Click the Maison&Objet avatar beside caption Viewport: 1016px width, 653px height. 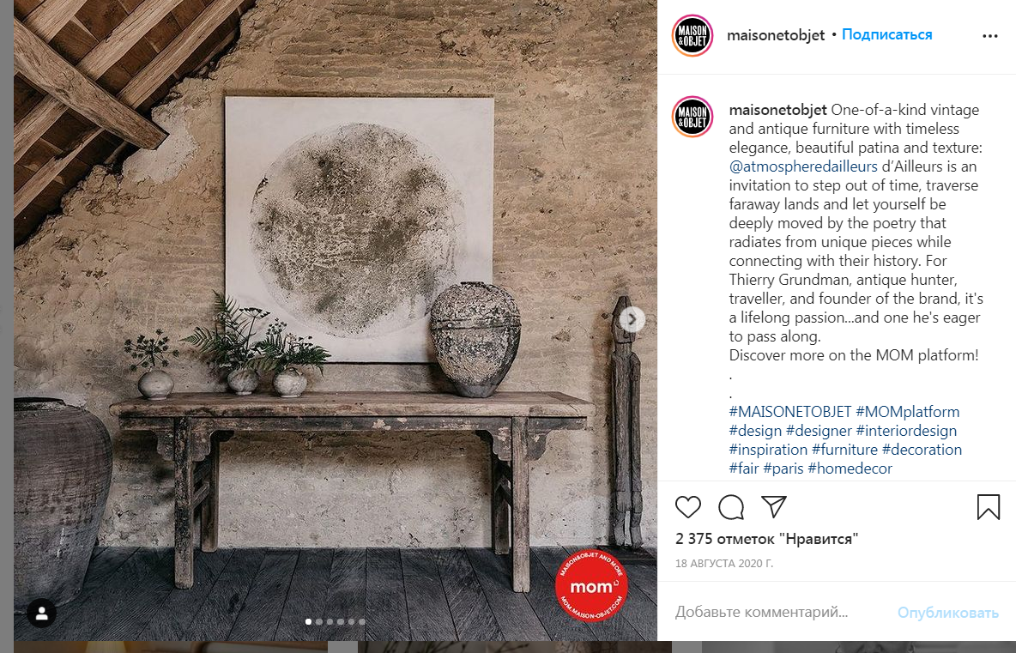pos(692,117)
